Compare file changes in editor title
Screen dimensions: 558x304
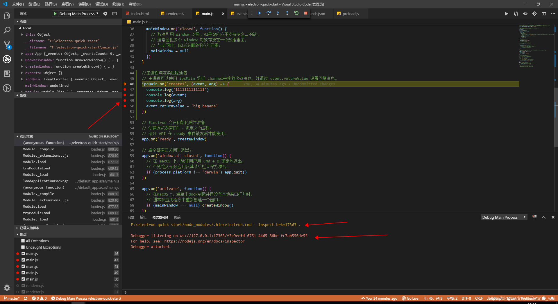click(x=516, y=14)
